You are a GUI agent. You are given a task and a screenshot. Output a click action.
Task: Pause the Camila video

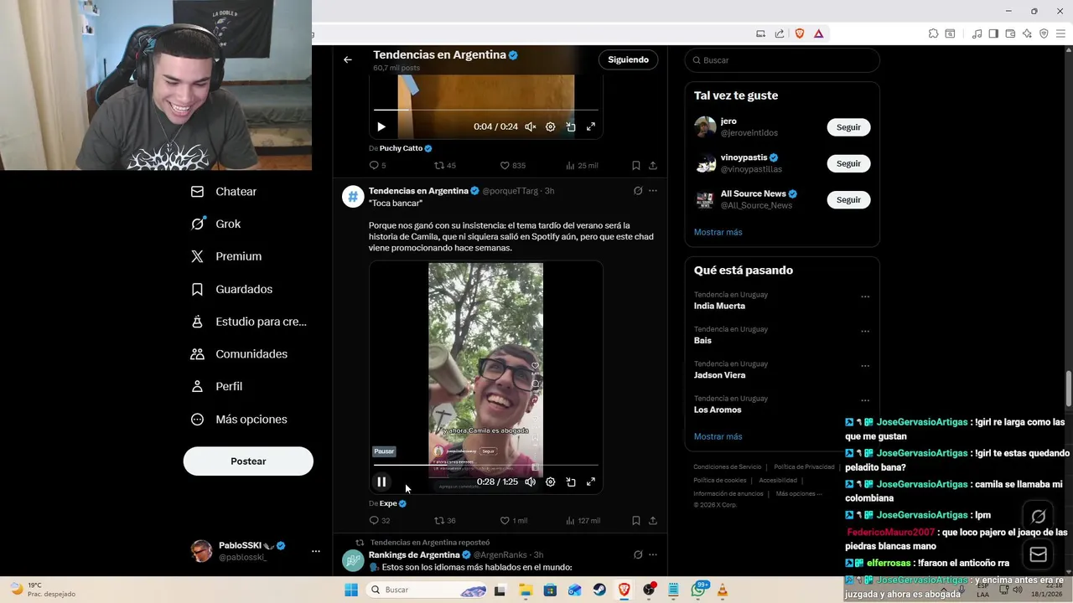[x=381, y=482]
